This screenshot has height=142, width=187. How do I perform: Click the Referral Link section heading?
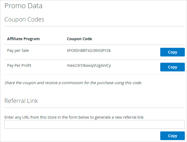point(21,101)
